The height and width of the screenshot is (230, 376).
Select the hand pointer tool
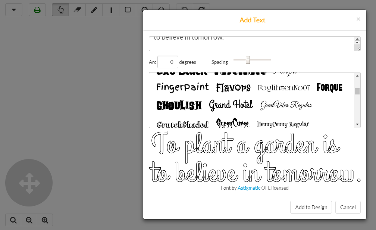point(60,10)
